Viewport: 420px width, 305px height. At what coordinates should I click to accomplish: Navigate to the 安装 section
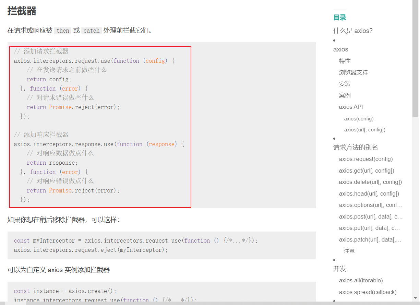pos(345,84)
